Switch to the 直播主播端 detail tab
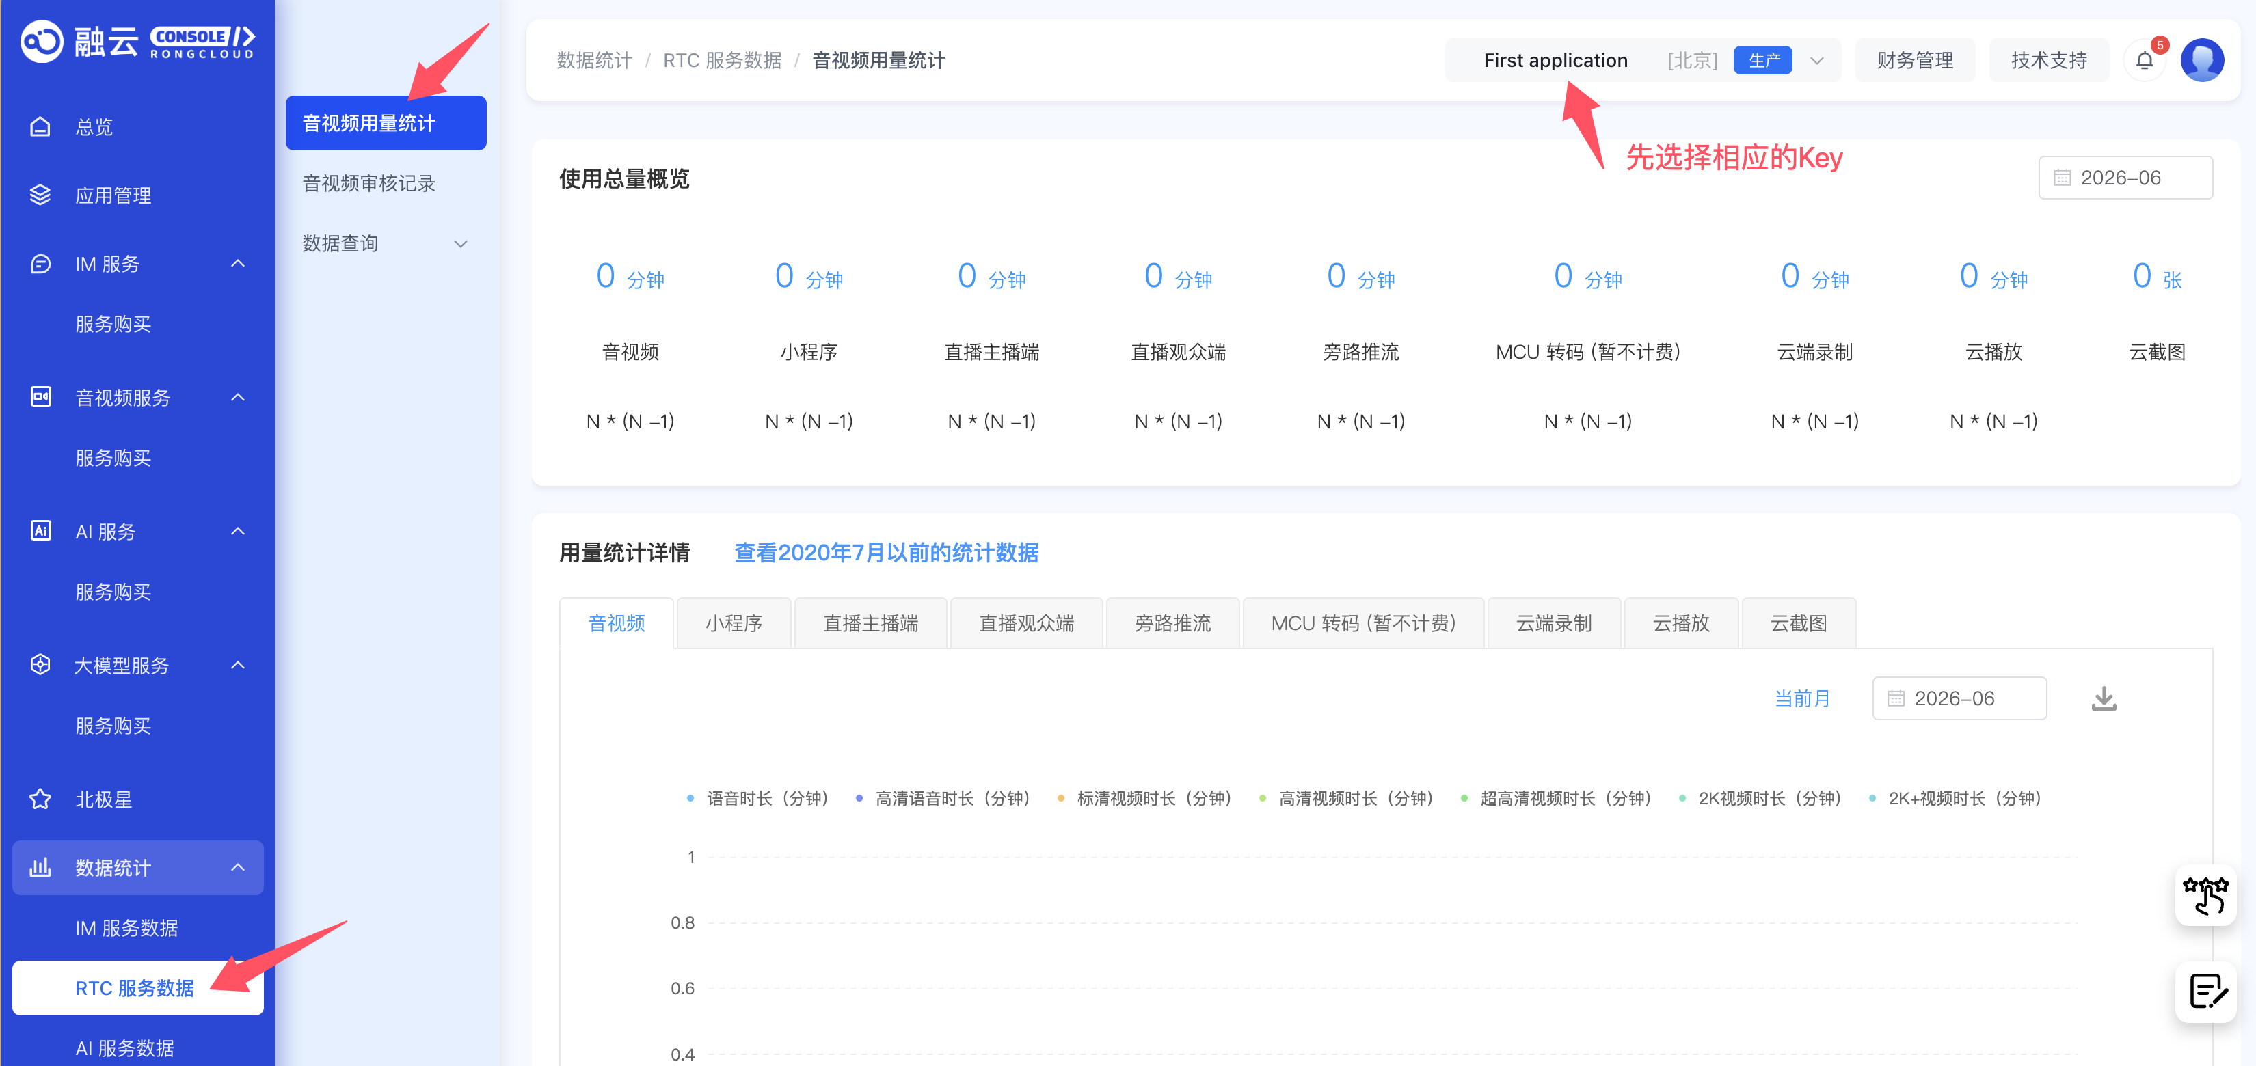 pyautogui.click(x=870, y=623)
